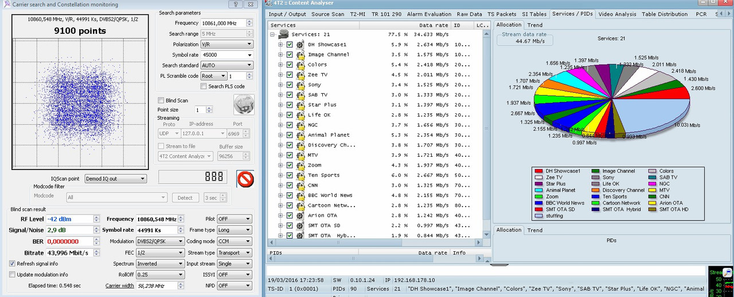Image resolution: width=734 pixels, height=297 pixels.
Task: Click the Colors service icon
Action: [x=300, y=65]
